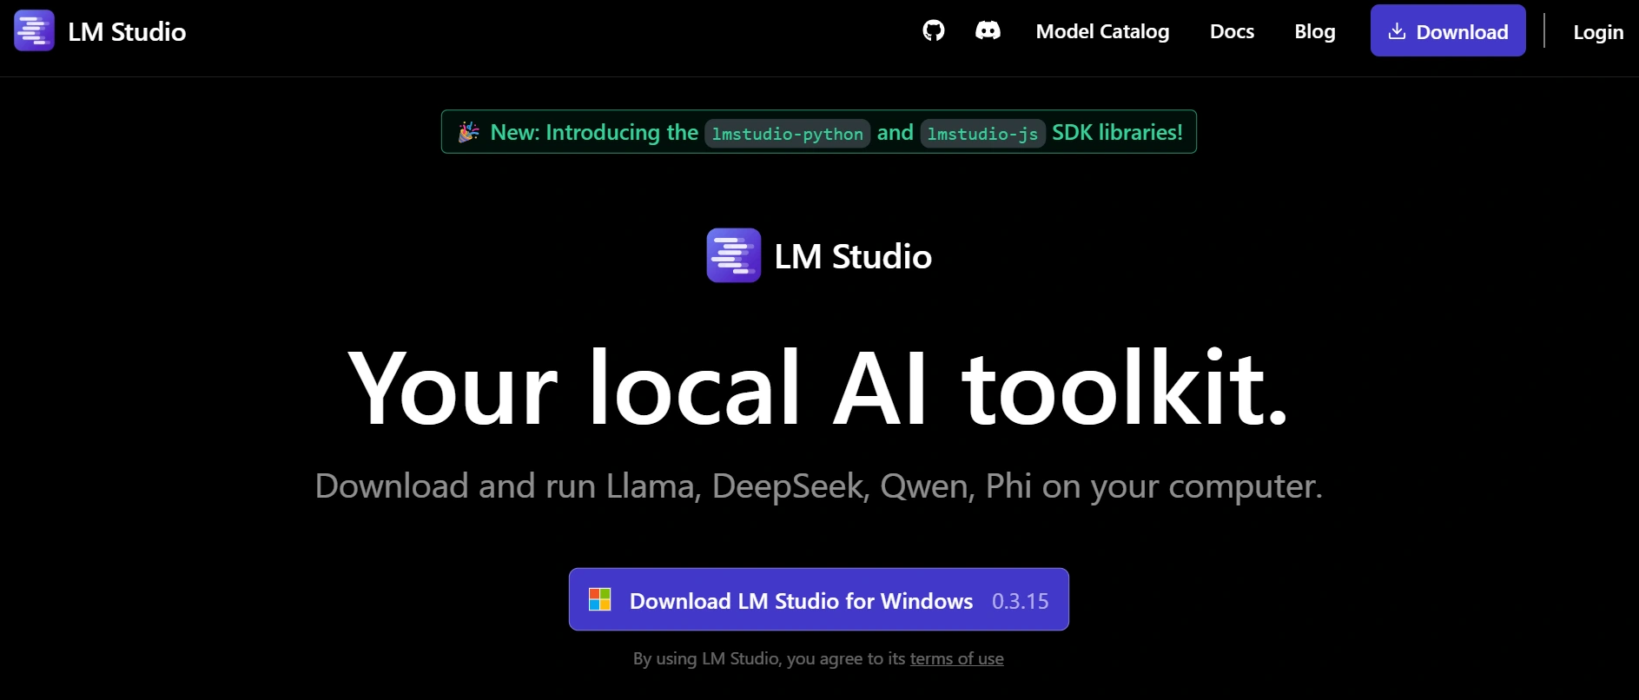Click the "SDK libraries!" announcement text
Screen dimensions: 1639x700
1117,132
